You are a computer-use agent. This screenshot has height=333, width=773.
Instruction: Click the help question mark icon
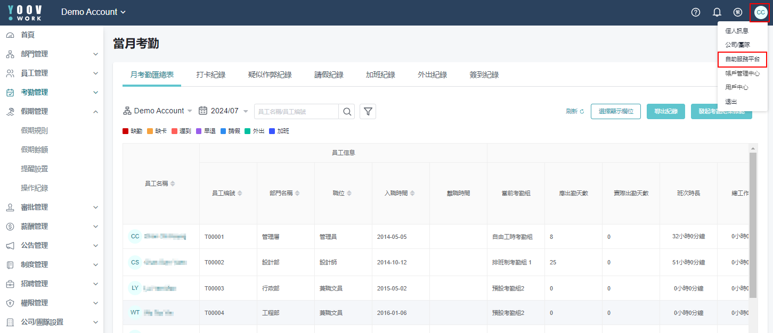[695, 12]
